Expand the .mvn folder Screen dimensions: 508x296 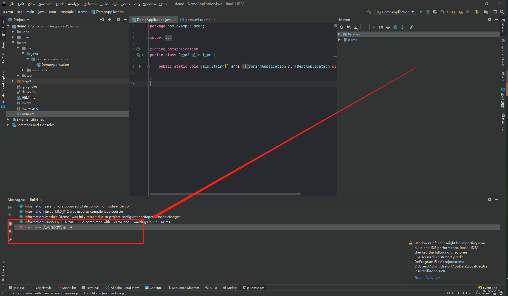(13, 37)
